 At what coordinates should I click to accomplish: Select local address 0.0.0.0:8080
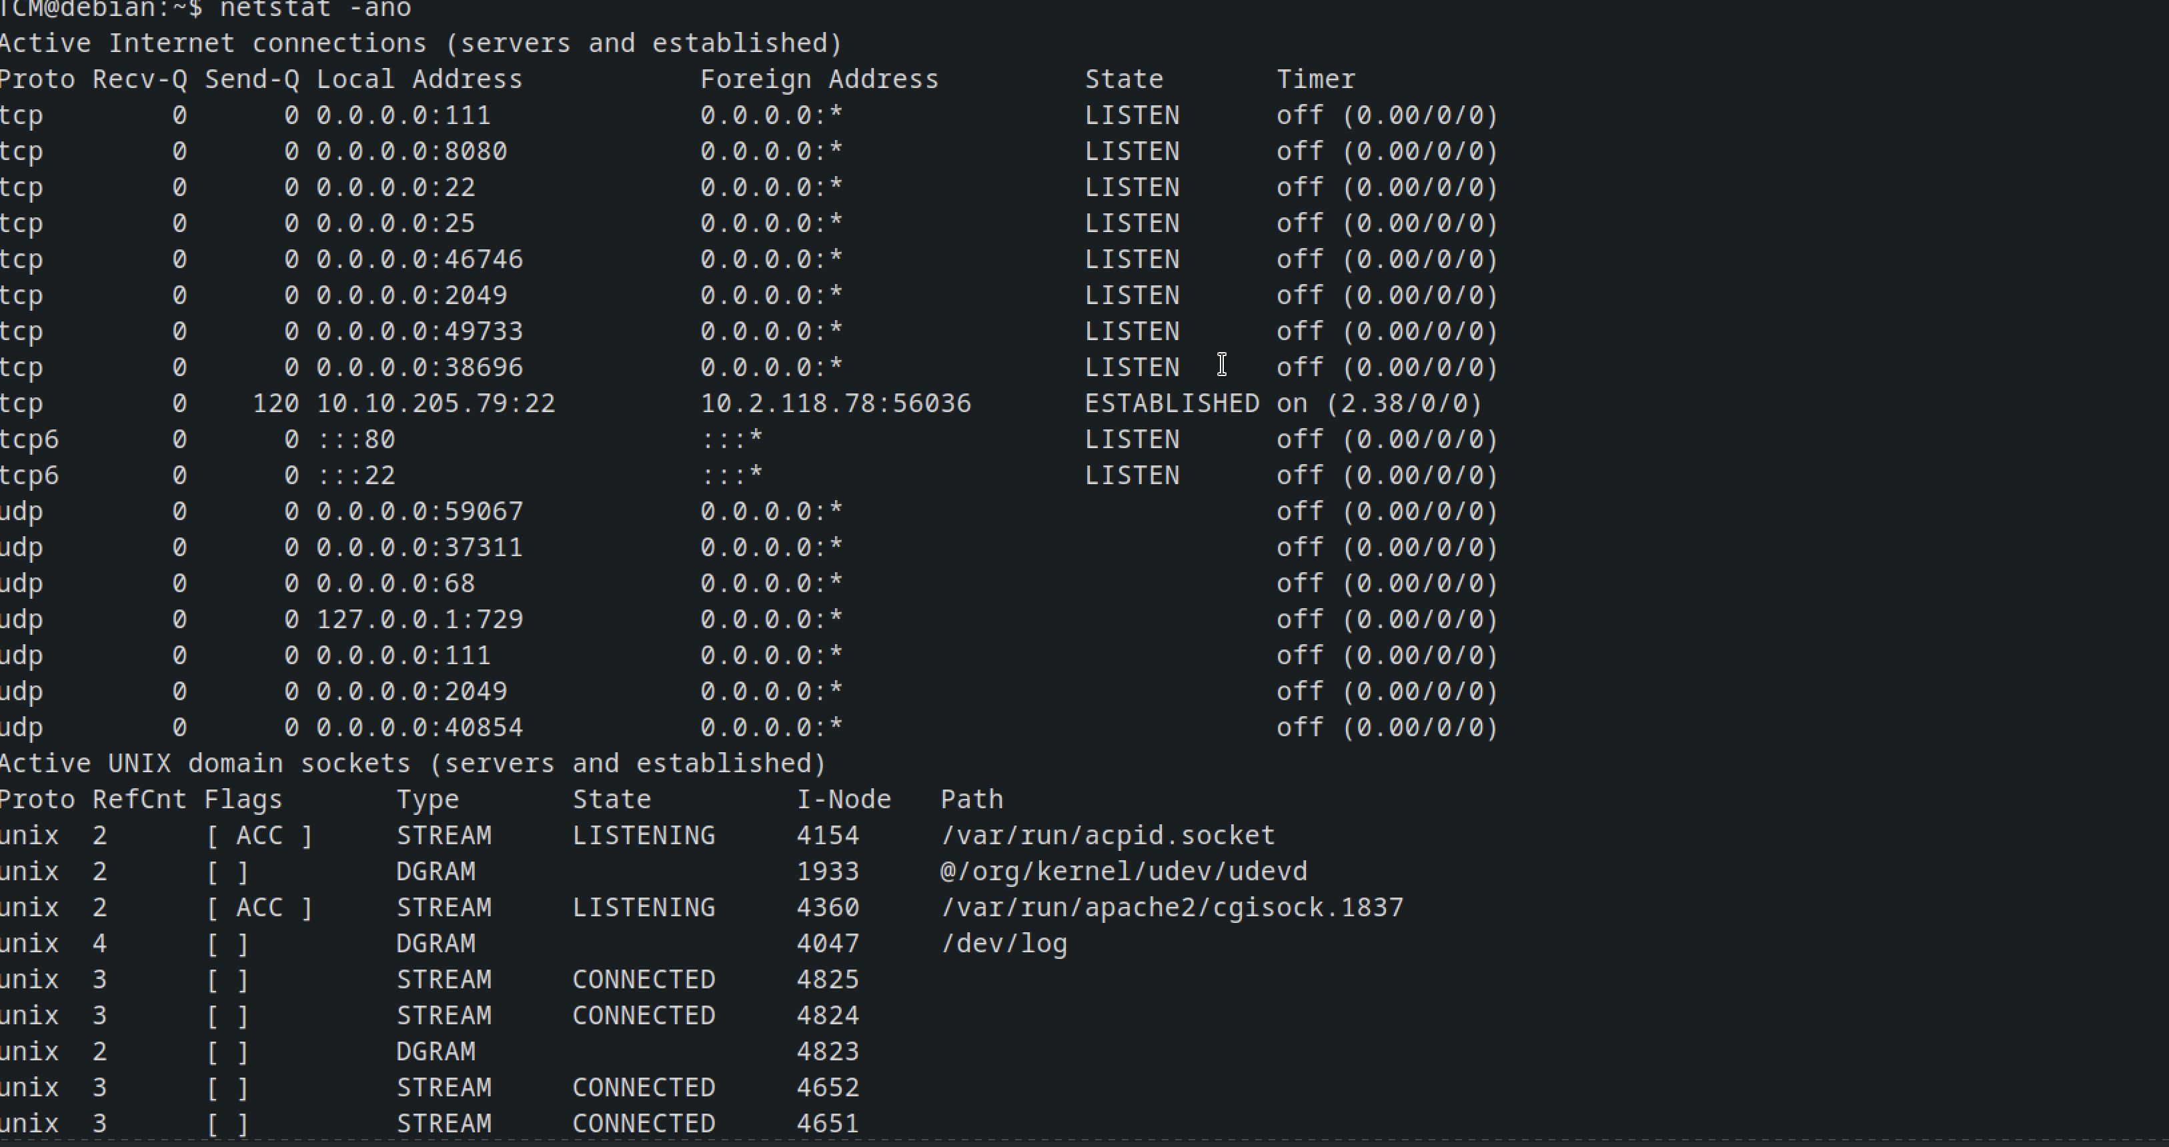click(412, 151)
